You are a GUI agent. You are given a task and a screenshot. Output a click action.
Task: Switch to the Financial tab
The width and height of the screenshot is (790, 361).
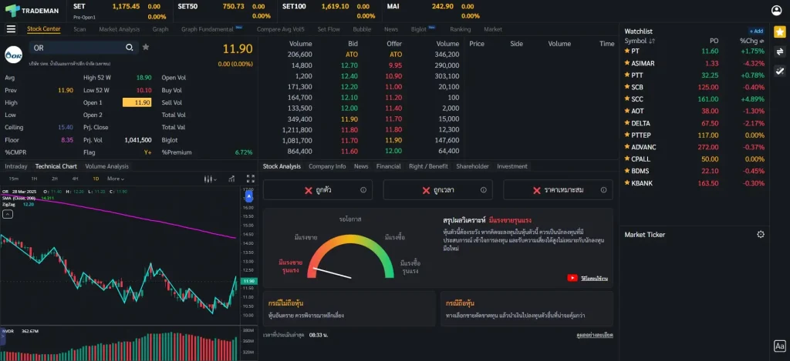coord(389,166)
